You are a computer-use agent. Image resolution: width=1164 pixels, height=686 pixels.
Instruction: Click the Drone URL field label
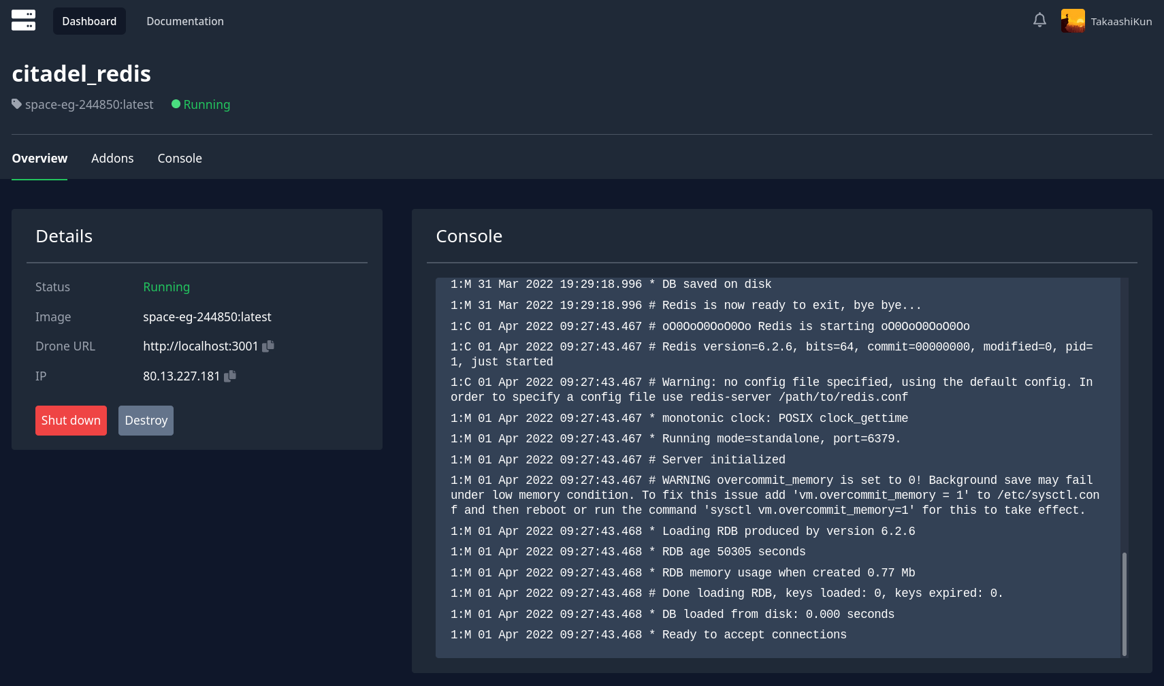[65, 346]
